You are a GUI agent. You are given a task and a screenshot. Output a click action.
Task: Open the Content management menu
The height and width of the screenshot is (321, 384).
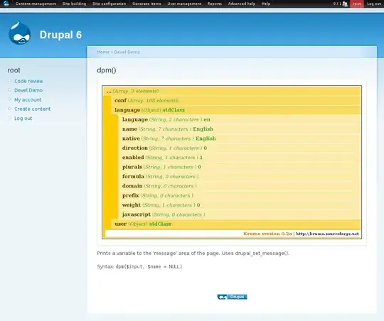point(36,4)
